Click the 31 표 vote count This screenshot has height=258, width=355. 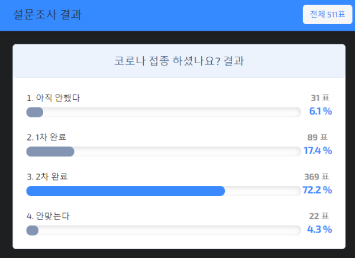pyautogui.click(x=320, y=98)
